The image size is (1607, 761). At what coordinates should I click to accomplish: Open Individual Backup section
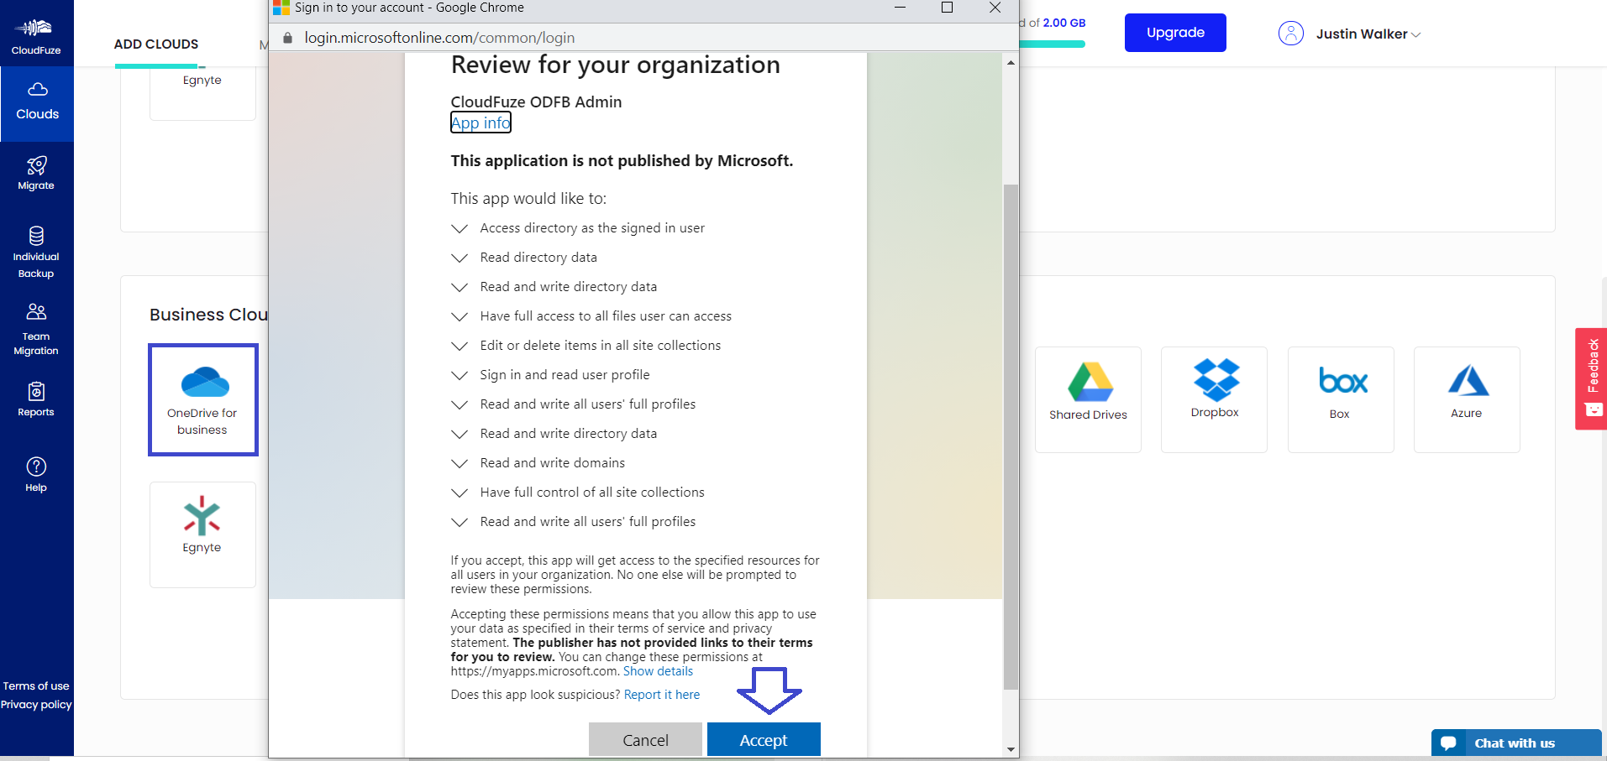tap(36, 253)
